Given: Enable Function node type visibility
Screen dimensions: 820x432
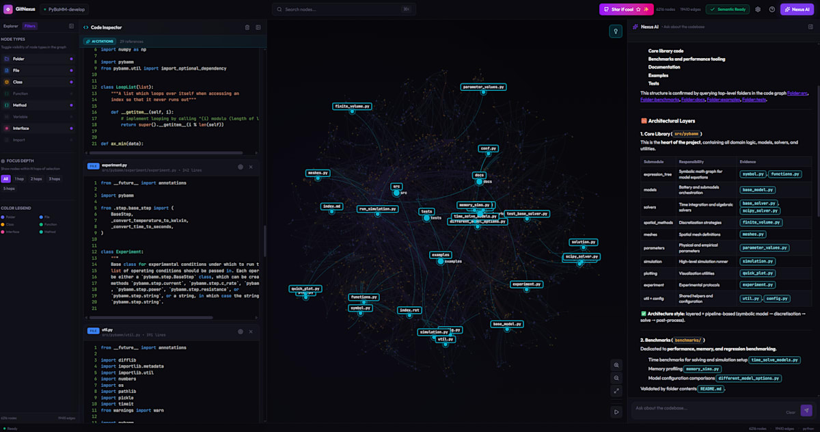Looking at the screenshot, I should pos(38,94).
